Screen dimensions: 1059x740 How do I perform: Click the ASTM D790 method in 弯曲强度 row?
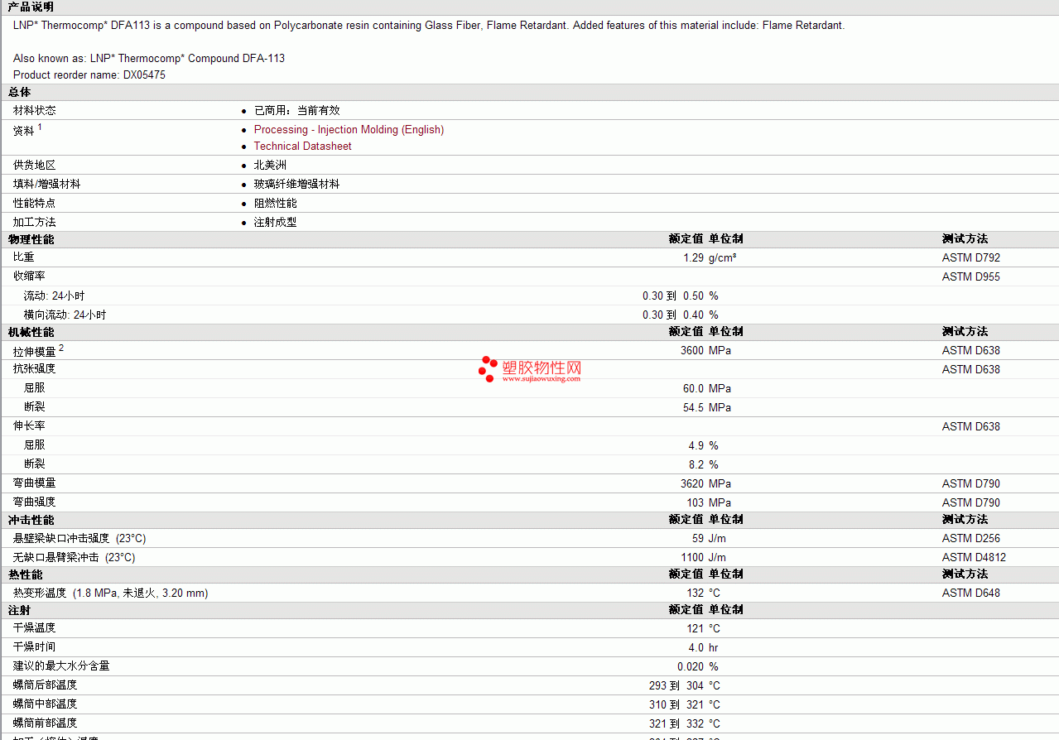pos(971,502)
